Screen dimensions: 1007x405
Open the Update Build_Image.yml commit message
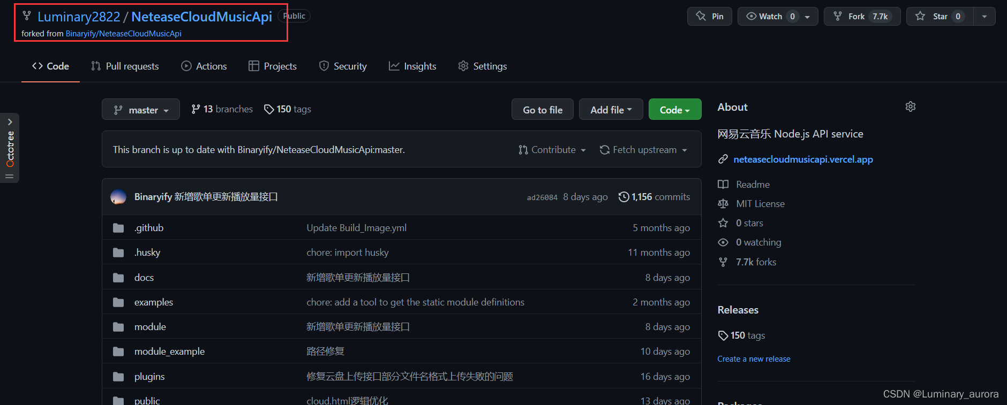pos(356,228)
